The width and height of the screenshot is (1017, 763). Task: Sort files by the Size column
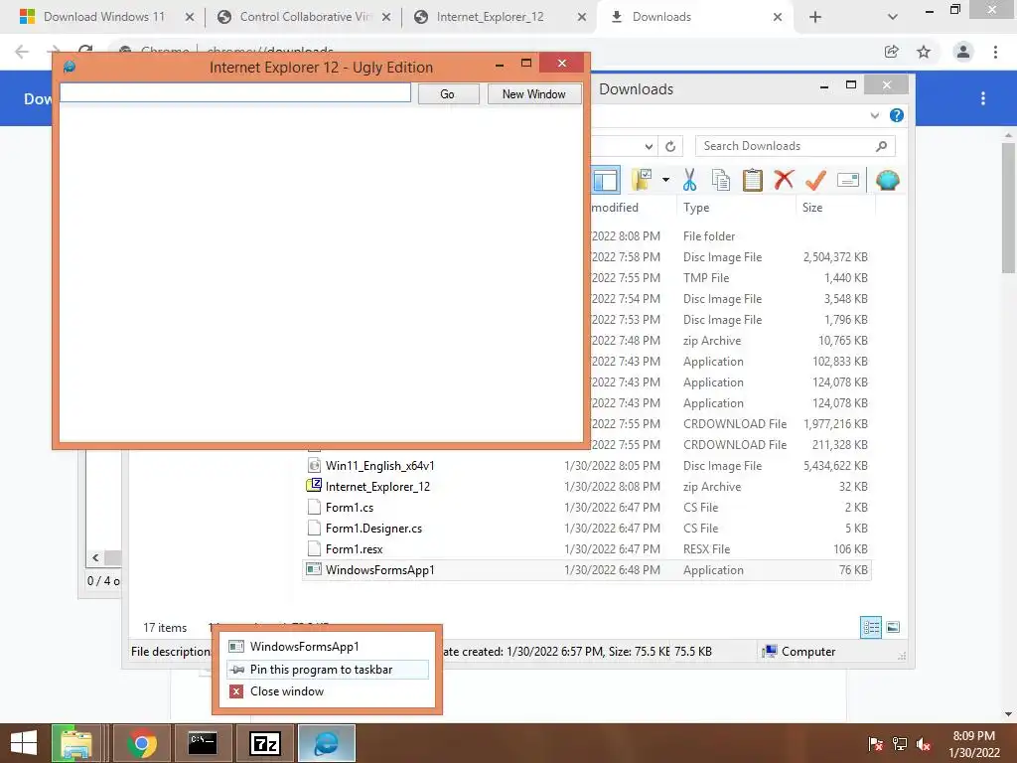835,208
